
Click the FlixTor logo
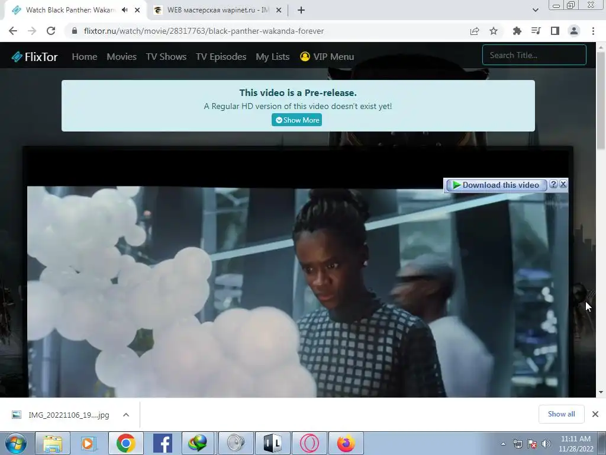pos(34,57)
